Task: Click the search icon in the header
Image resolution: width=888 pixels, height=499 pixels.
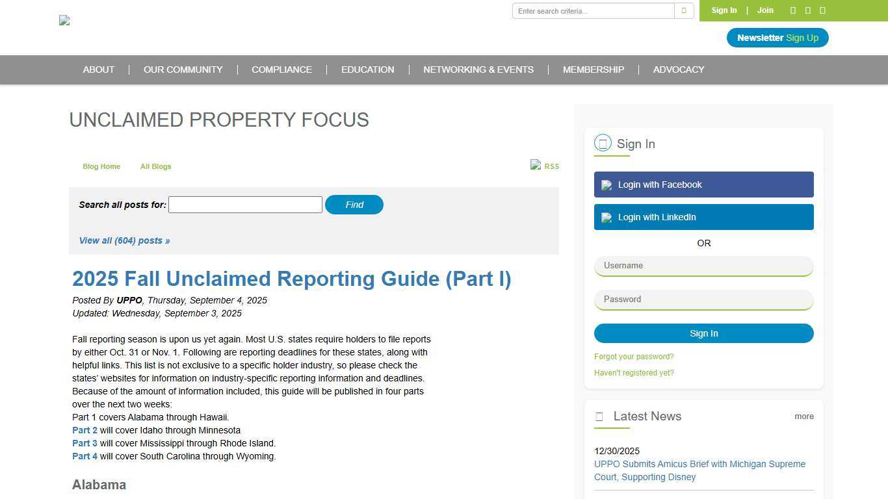Action: [683, 10]
